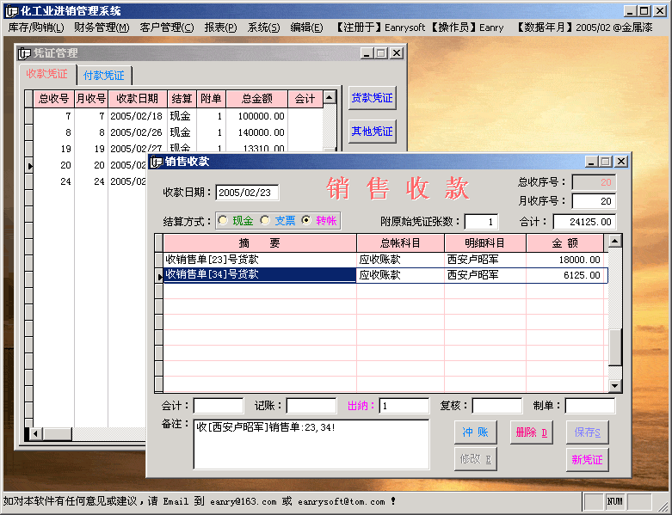
Task: Click the first 西安卢昭军 cell in 明细科目
Action: 485,260
